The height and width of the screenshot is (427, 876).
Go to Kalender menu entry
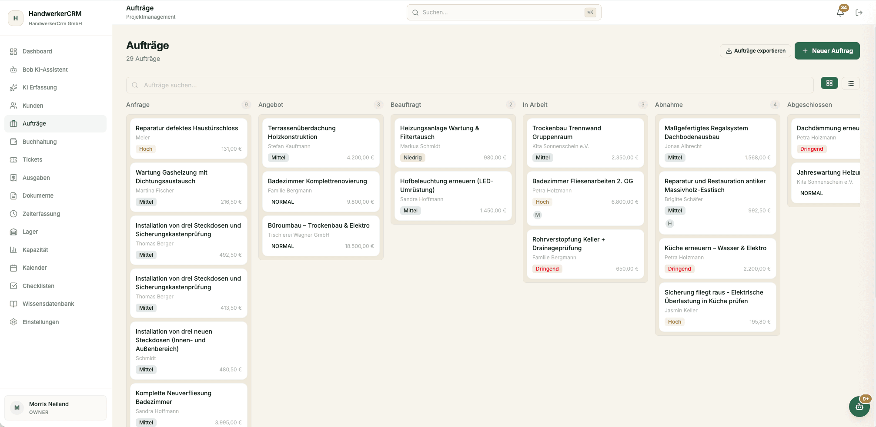55,268
